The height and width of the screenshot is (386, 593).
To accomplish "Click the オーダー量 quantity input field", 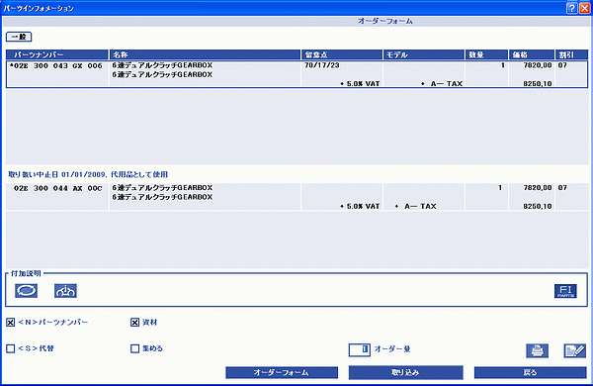I will click(x=360, y=349).
